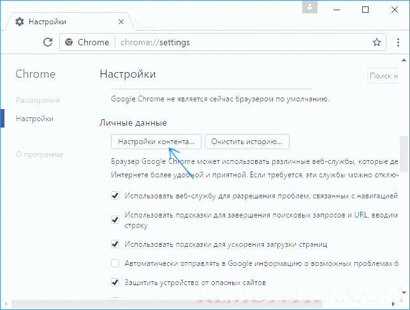Screen dimensions: 410x310
Task: Click the vertical scrollbar thumb
Action: tap(404, 154)
